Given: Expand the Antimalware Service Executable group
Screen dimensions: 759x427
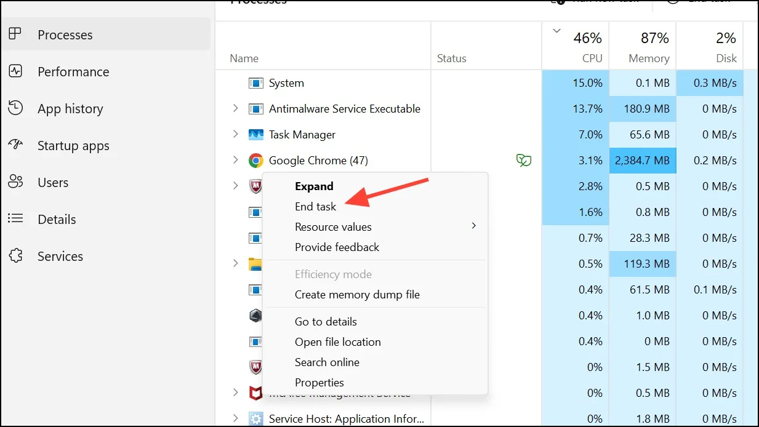Looking at the screenshot, I should point(235,109).
